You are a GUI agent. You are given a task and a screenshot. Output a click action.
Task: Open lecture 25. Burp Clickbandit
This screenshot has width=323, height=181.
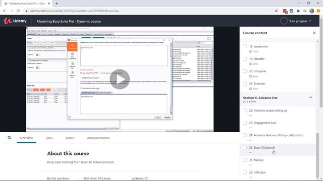pos(262,147)
